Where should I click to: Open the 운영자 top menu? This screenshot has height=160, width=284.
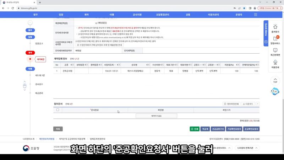[x=239, y=15]
